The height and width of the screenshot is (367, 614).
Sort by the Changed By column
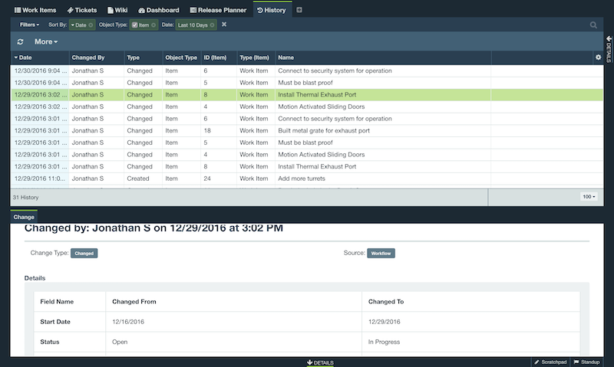(x=97, y=57)
